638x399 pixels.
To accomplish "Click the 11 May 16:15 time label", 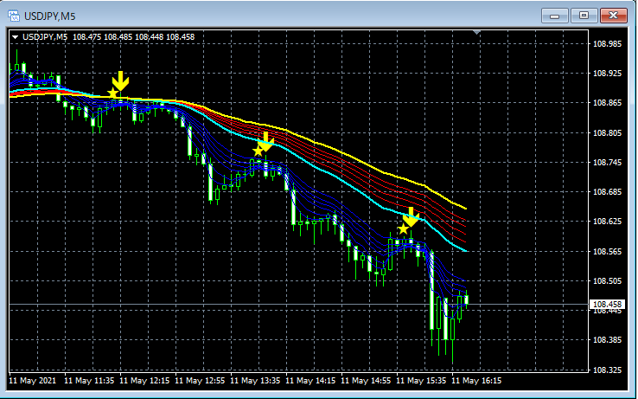I will tap(476, 381).
